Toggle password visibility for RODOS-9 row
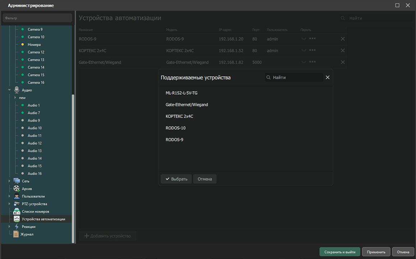The width and height of the screenshot is (416, 259). (x=304, y=39)
